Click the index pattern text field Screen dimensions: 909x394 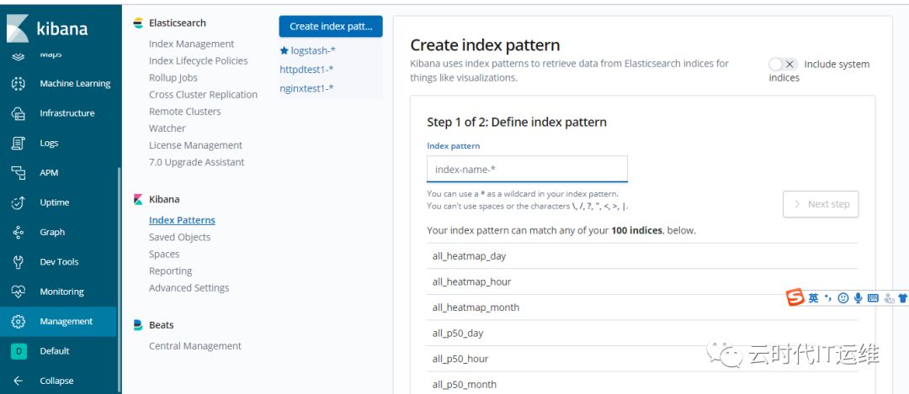coord(527,170)
